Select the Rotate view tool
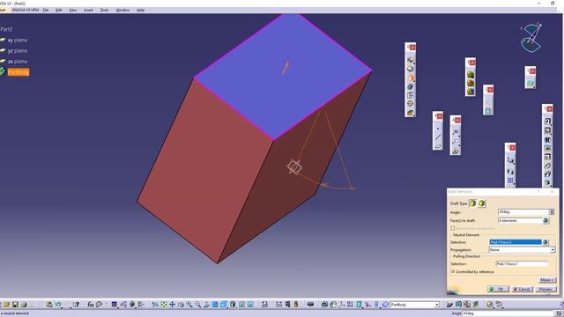 pos(181,305)
